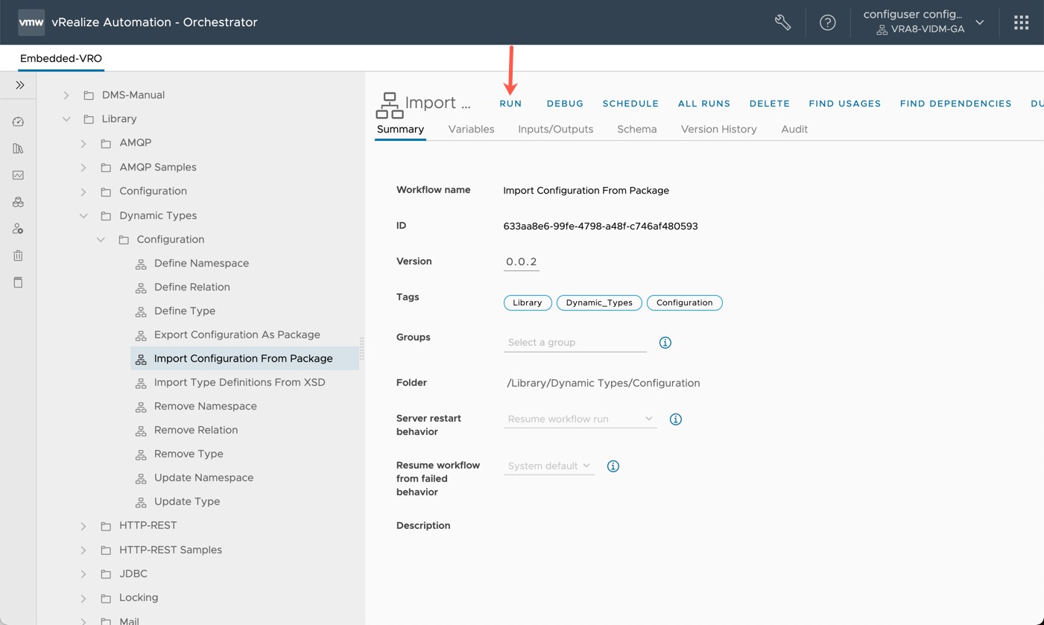Open the Deleted items trash icon in sidebar

tap(19, 256)
